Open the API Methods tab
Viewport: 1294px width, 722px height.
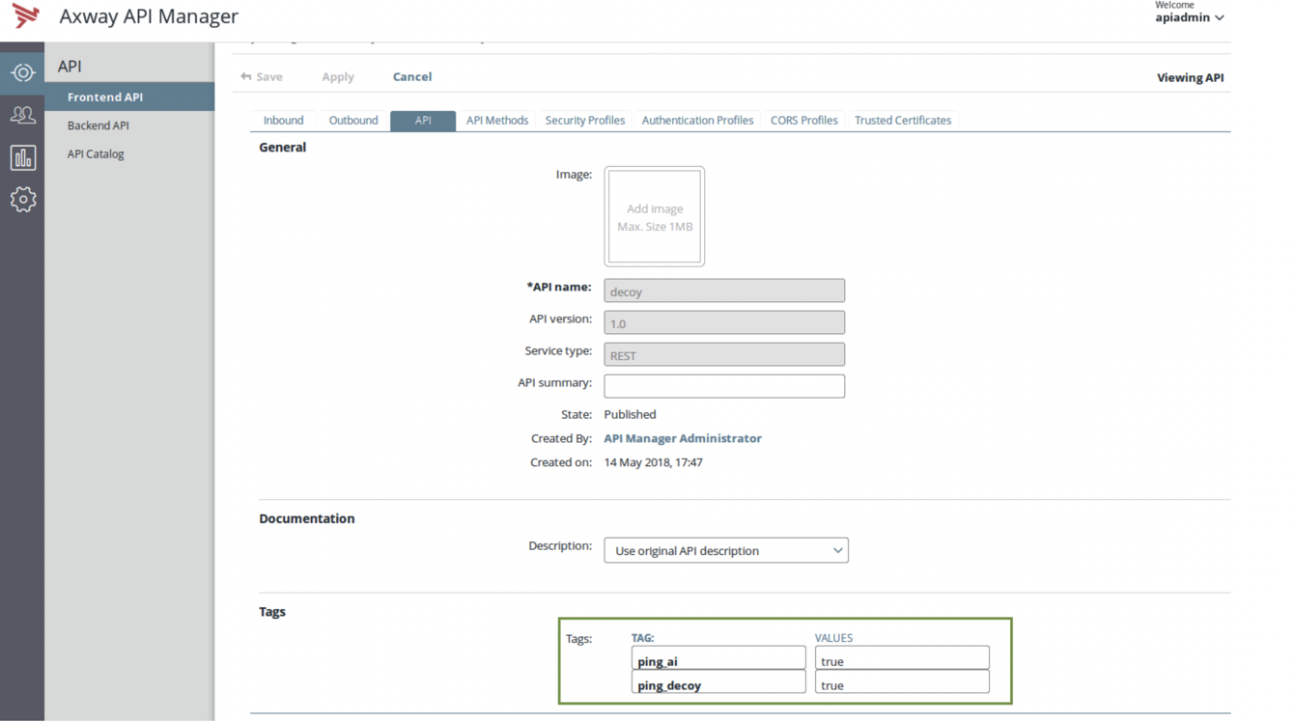click(497, 121)
